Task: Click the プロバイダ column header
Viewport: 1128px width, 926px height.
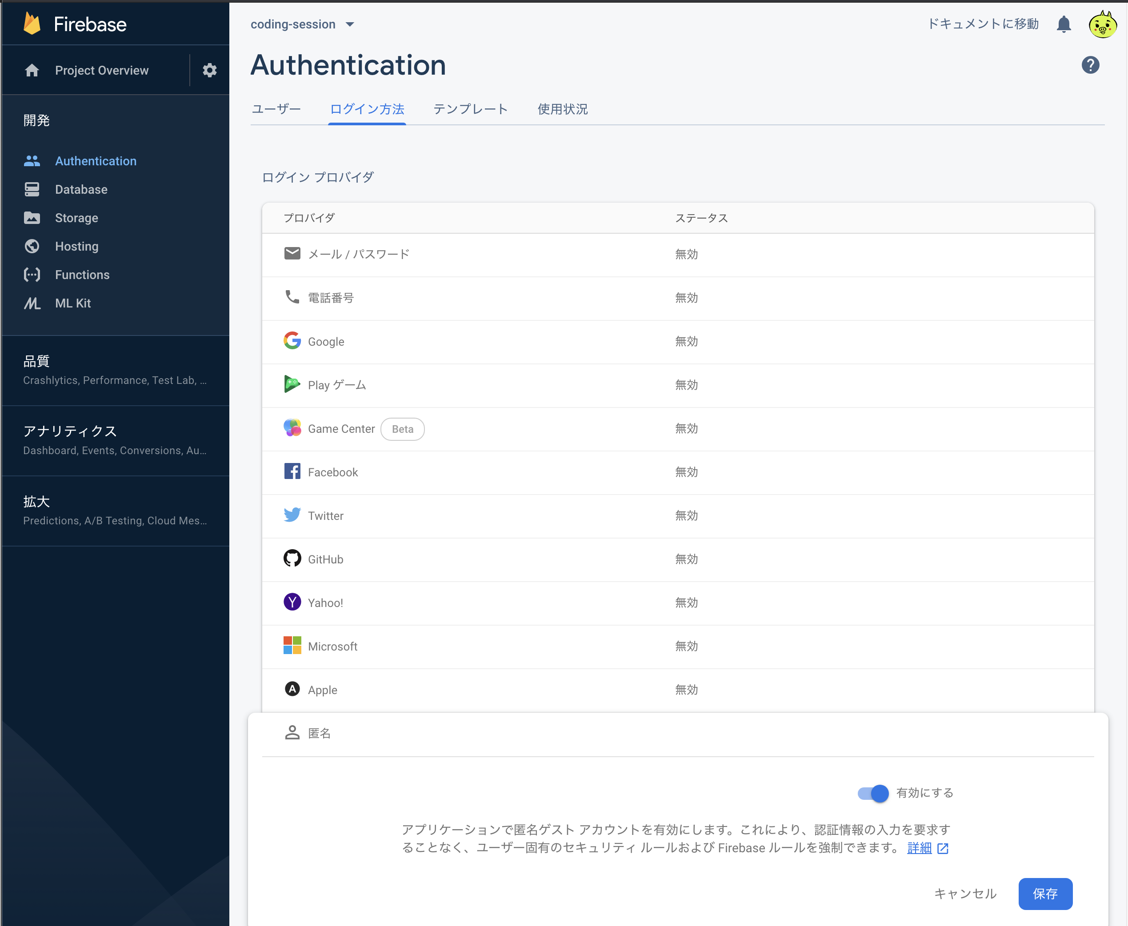Action: point(309,218)
